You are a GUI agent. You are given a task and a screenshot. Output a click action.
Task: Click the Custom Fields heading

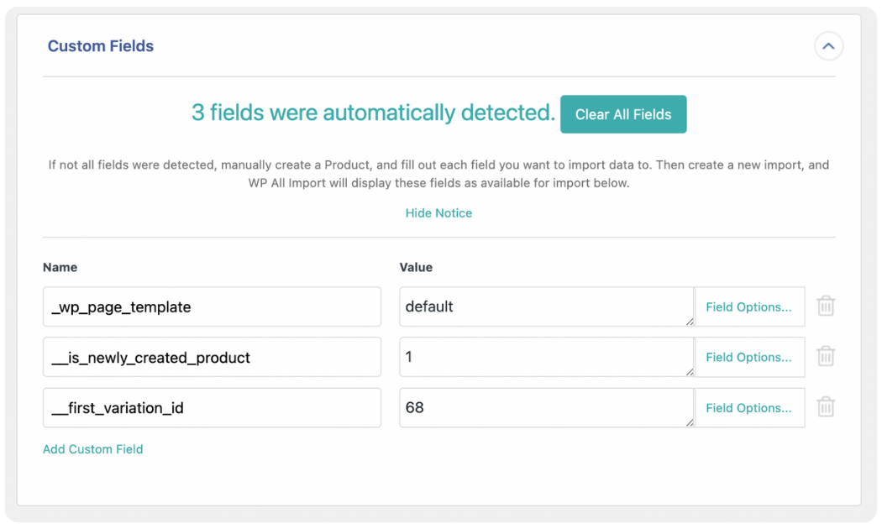pos(101,45)
